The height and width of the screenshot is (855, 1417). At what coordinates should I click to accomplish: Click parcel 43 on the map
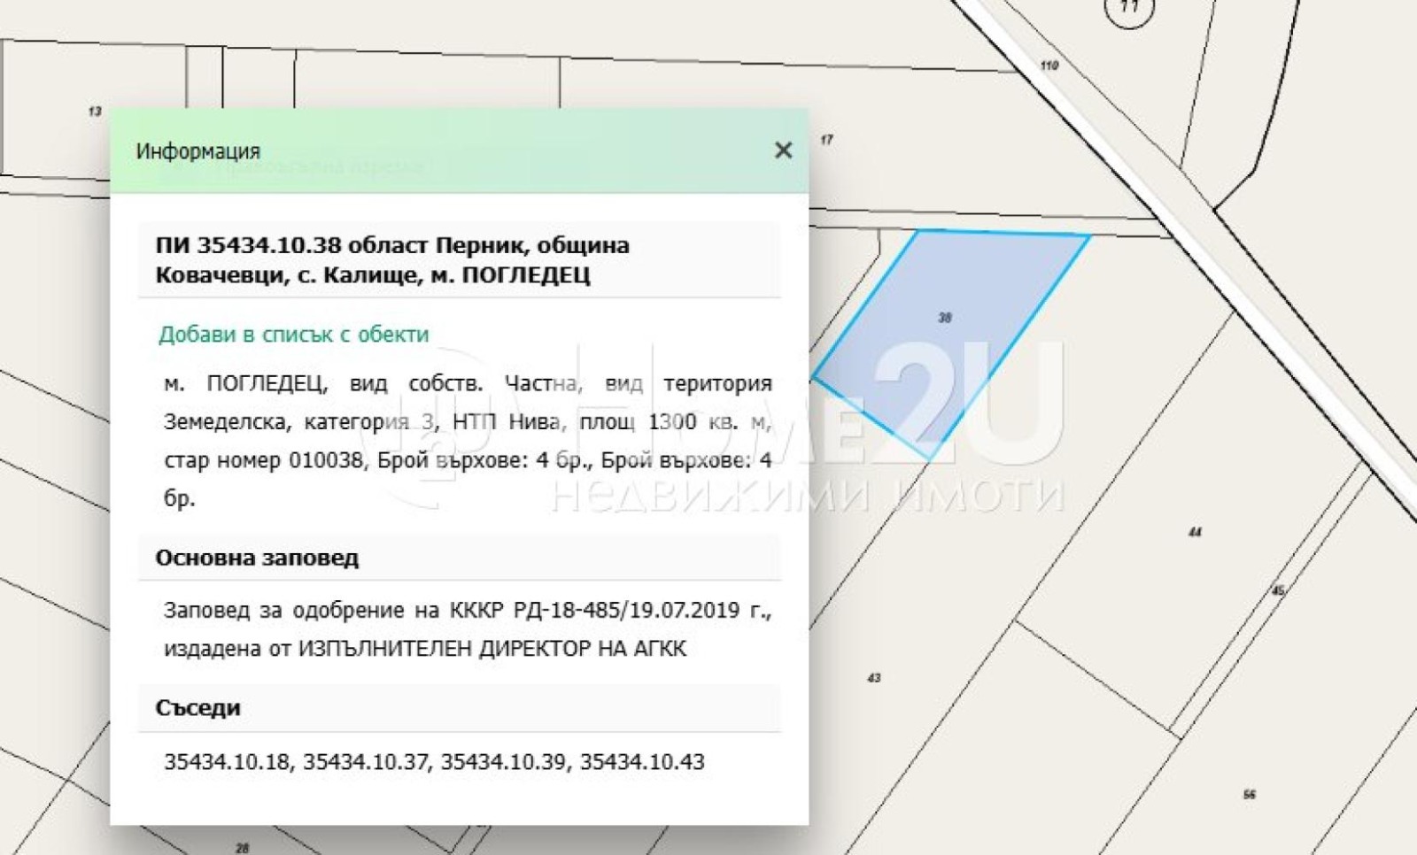pyautogui.click(x=874, y=678)
